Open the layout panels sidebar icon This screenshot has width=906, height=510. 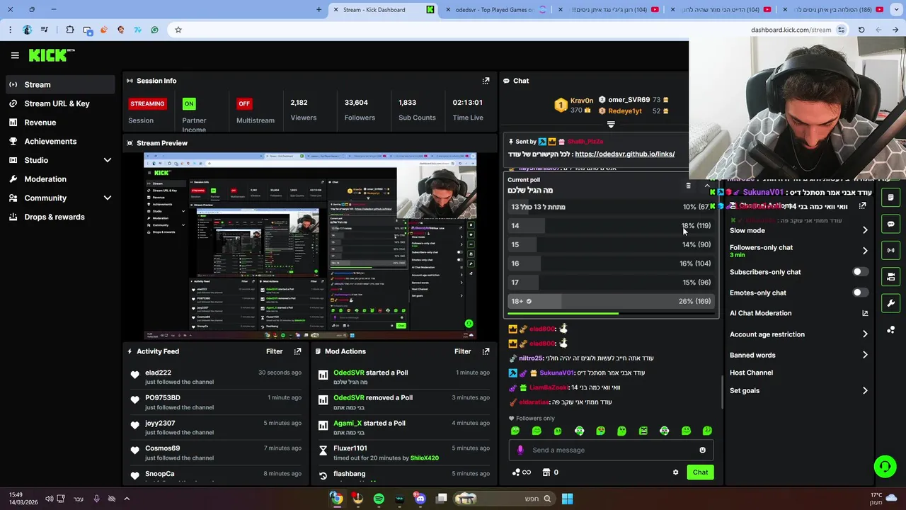pyautogui.click(x=890, y=276)
